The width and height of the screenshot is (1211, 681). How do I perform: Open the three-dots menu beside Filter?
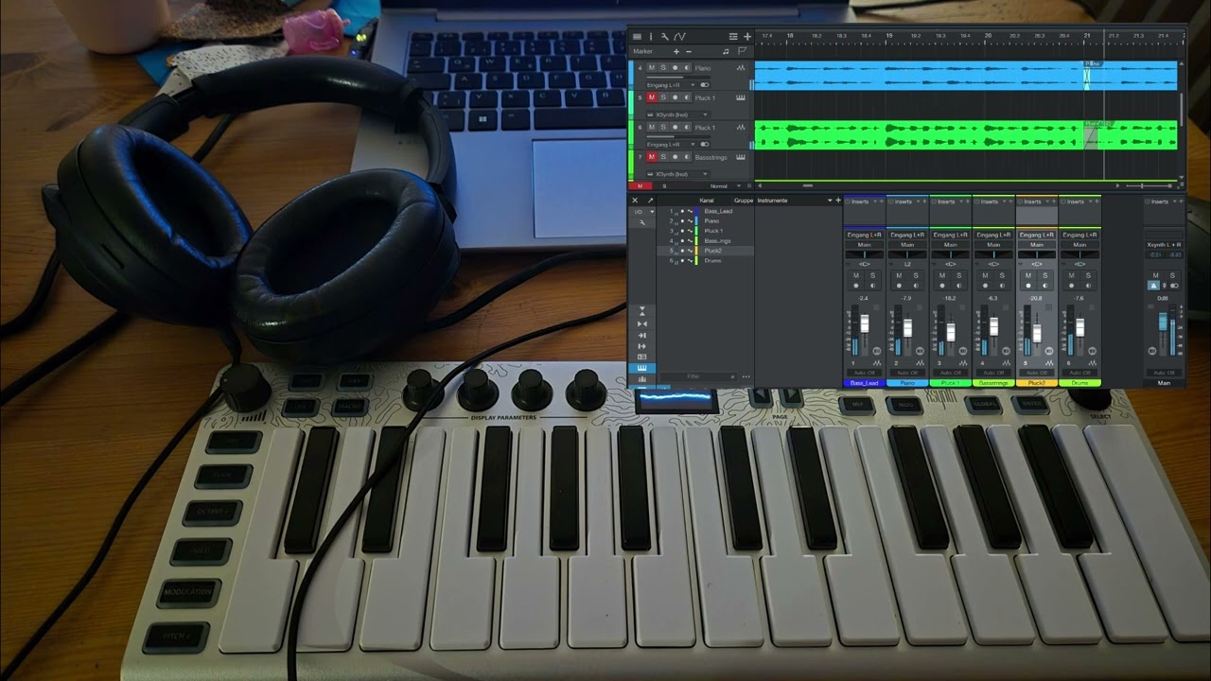click(746, 376)
